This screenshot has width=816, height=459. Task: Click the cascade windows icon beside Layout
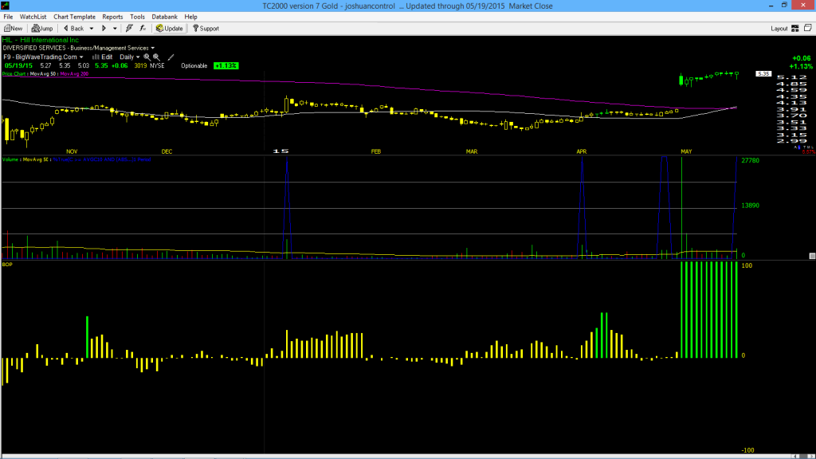[808, 28]
